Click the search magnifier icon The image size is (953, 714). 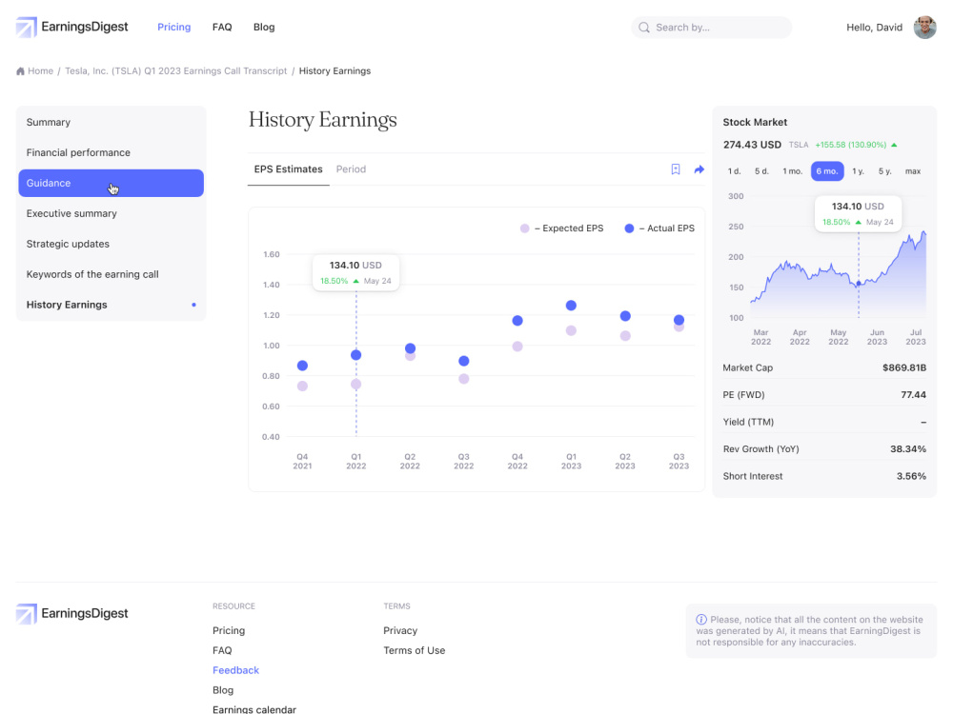tap(644, 28)
